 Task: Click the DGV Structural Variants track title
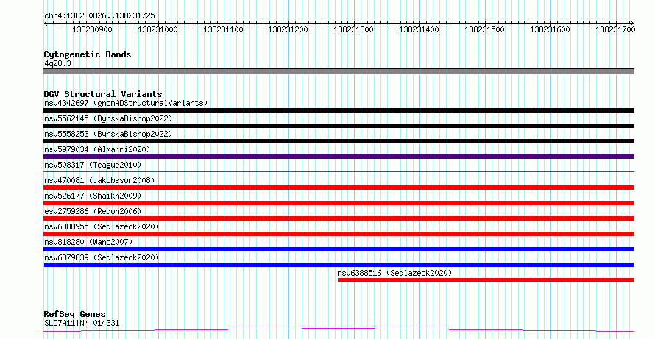click(x=103, y=94)
